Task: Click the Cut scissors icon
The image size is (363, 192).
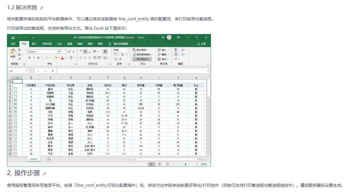Action: [20, 50]
